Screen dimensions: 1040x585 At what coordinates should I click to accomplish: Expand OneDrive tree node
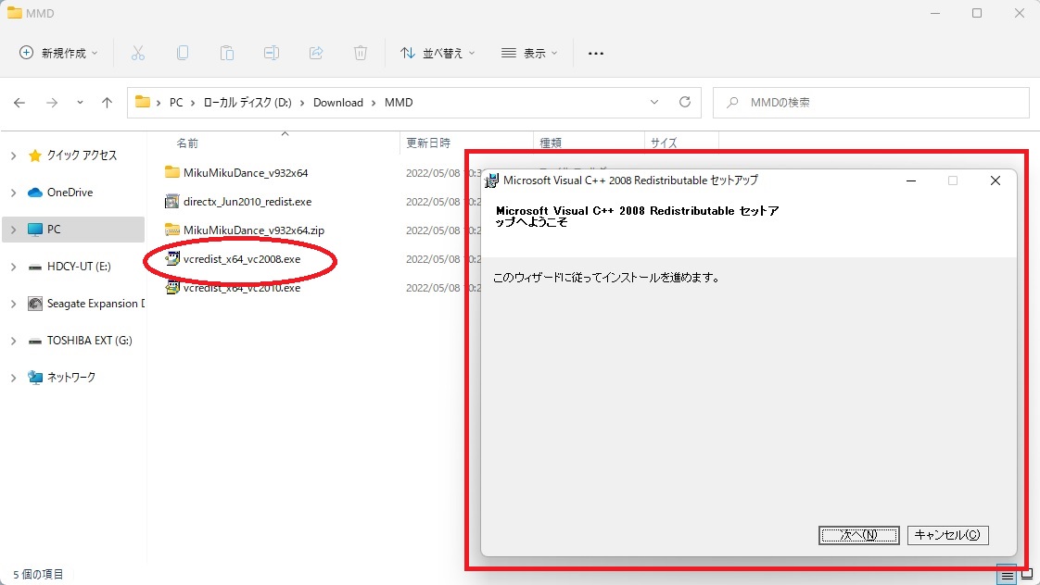coord(13,193)
